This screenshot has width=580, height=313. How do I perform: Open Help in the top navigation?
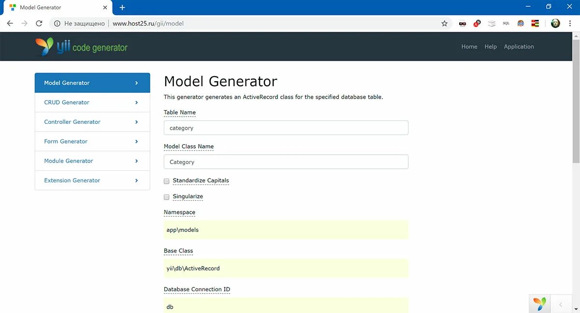pyautogui.click(x=491, y=46)
